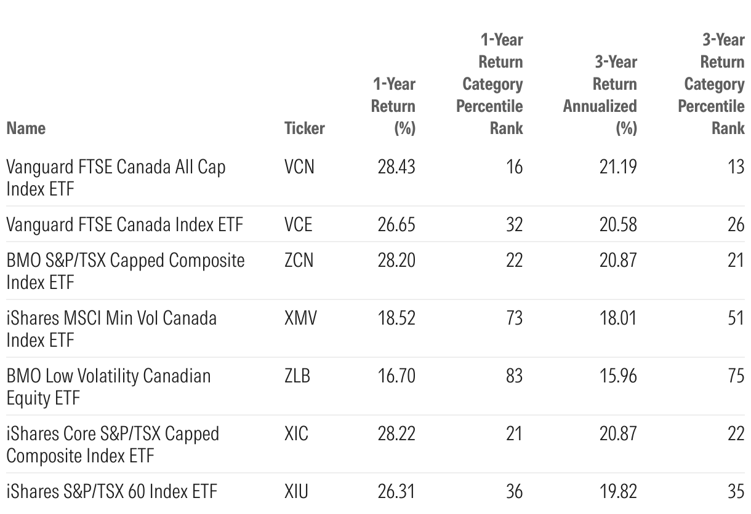Click the 1-Year Return (%) header

click(393, 106)
